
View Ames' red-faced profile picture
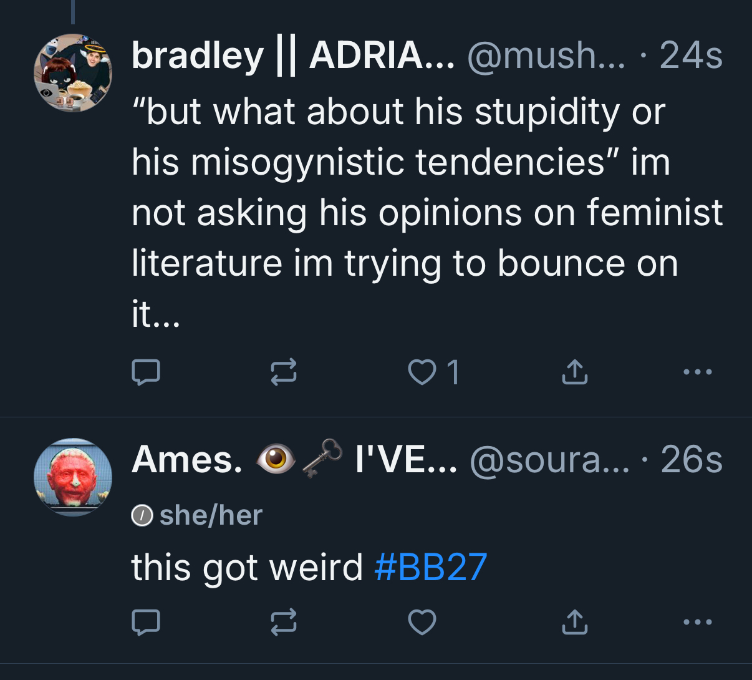(73, 477)
